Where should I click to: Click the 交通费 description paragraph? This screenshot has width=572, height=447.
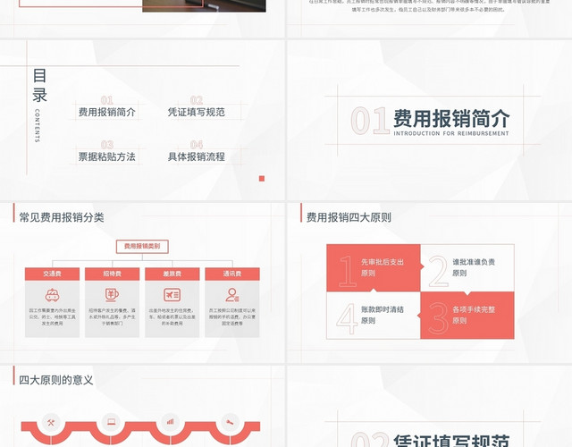(52, 316)
